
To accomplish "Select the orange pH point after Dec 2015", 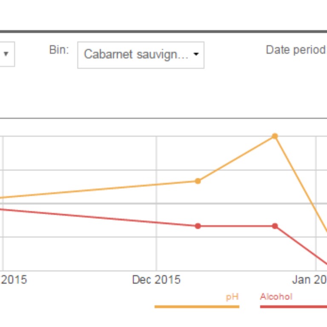I will click(x=198, y=181).
